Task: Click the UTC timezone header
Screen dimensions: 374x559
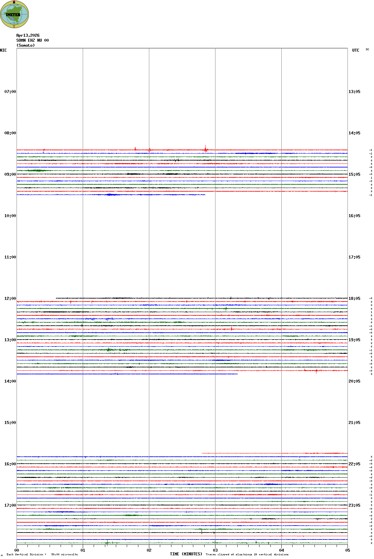Action: pos(355,50)
